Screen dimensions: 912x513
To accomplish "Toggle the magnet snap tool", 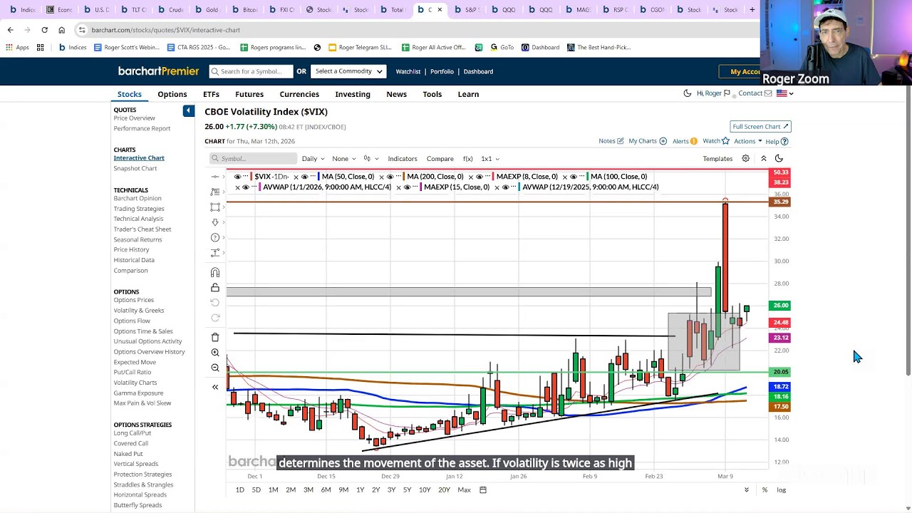I will pos(215,272).
